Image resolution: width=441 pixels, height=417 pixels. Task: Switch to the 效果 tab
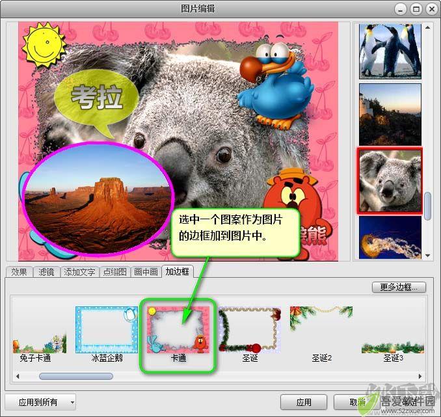click(x=19, y=272)
